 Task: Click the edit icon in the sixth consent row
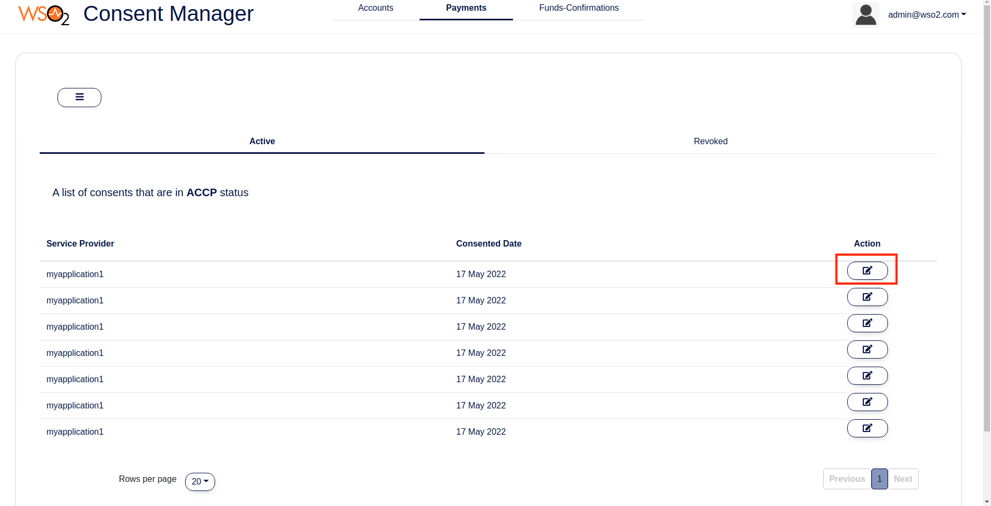click(867, 402)
